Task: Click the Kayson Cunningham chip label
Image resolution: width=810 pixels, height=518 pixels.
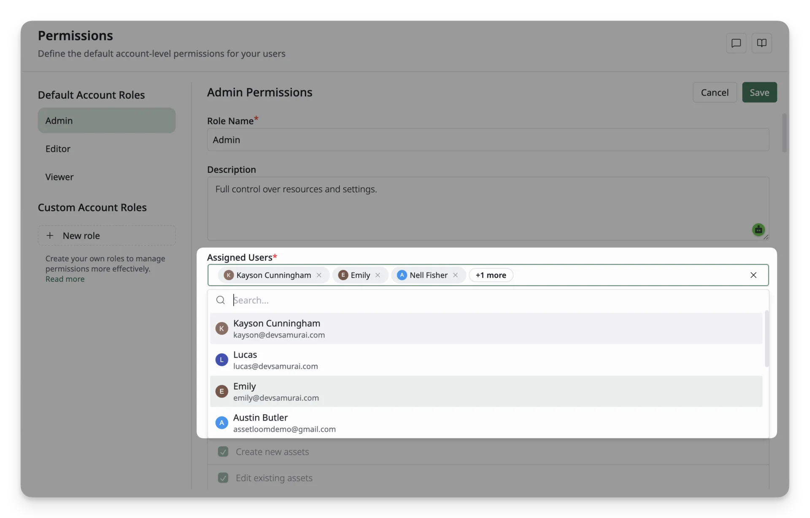Action: pyautogui.click(x=273, y=275)
